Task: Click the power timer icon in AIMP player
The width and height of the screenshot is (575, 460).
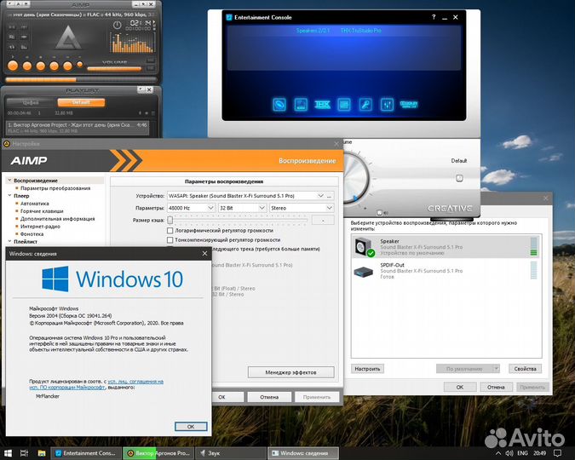Action: (x=117, y=26)
